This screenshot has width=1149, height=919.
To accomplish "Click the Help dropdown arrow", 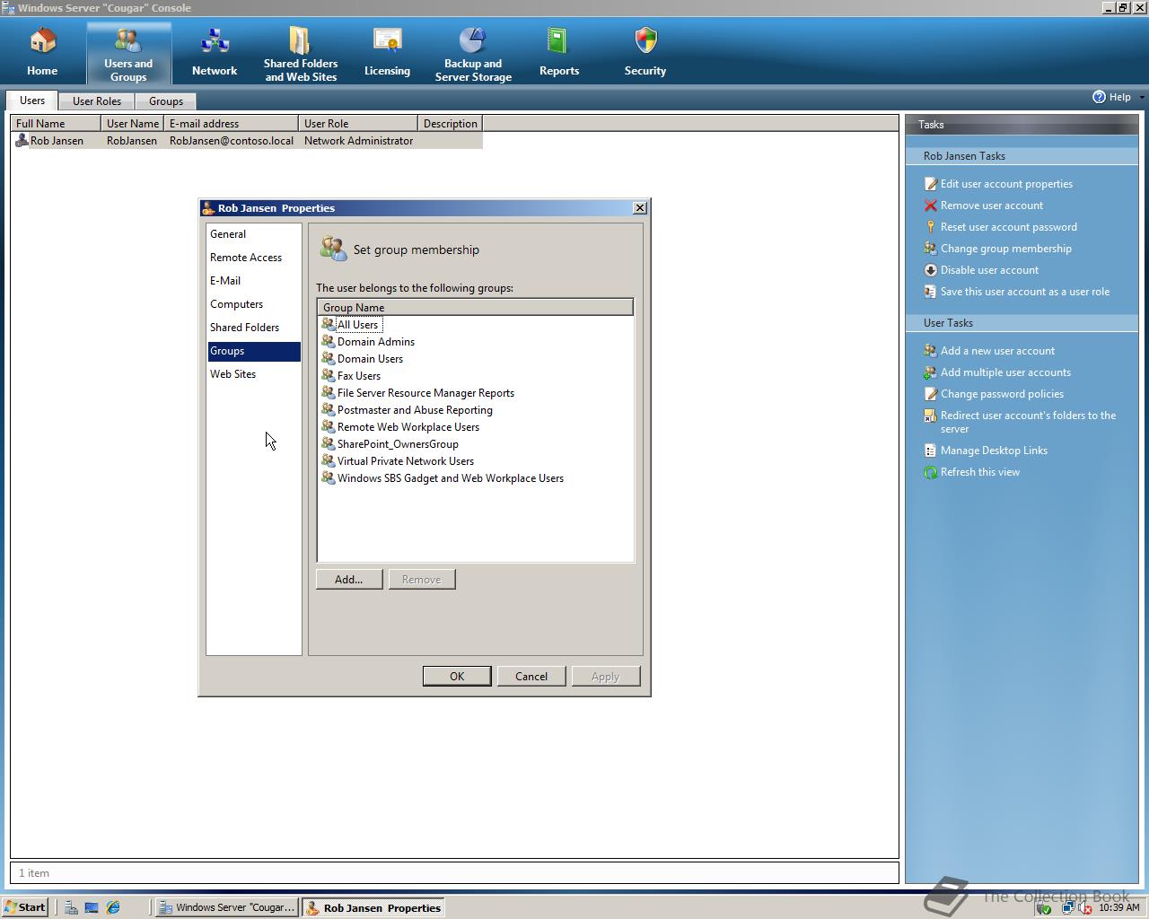I will pos(1142,97).
